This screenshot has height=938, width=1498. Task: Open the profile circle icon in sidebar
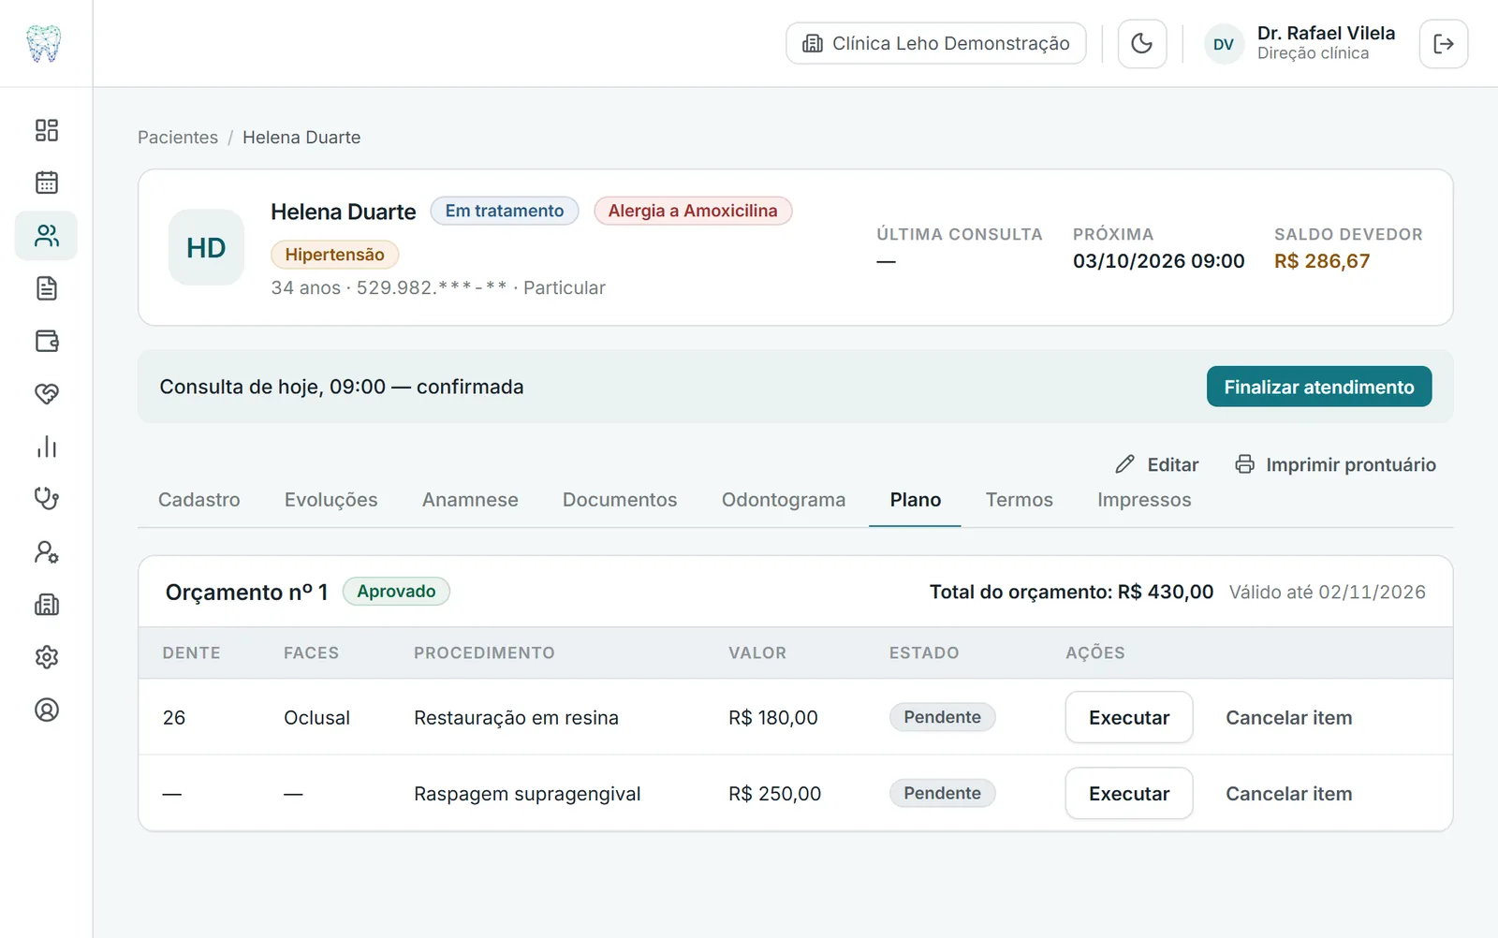46,710
